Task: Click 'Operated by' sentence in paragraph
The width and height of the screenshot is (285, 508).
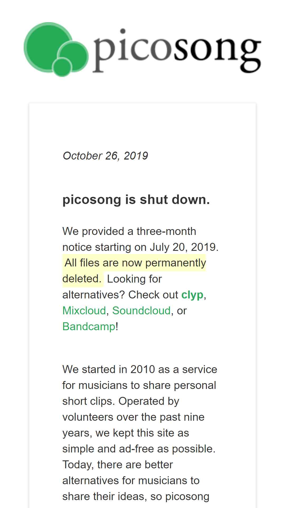Action: click(x=149, y=401)
